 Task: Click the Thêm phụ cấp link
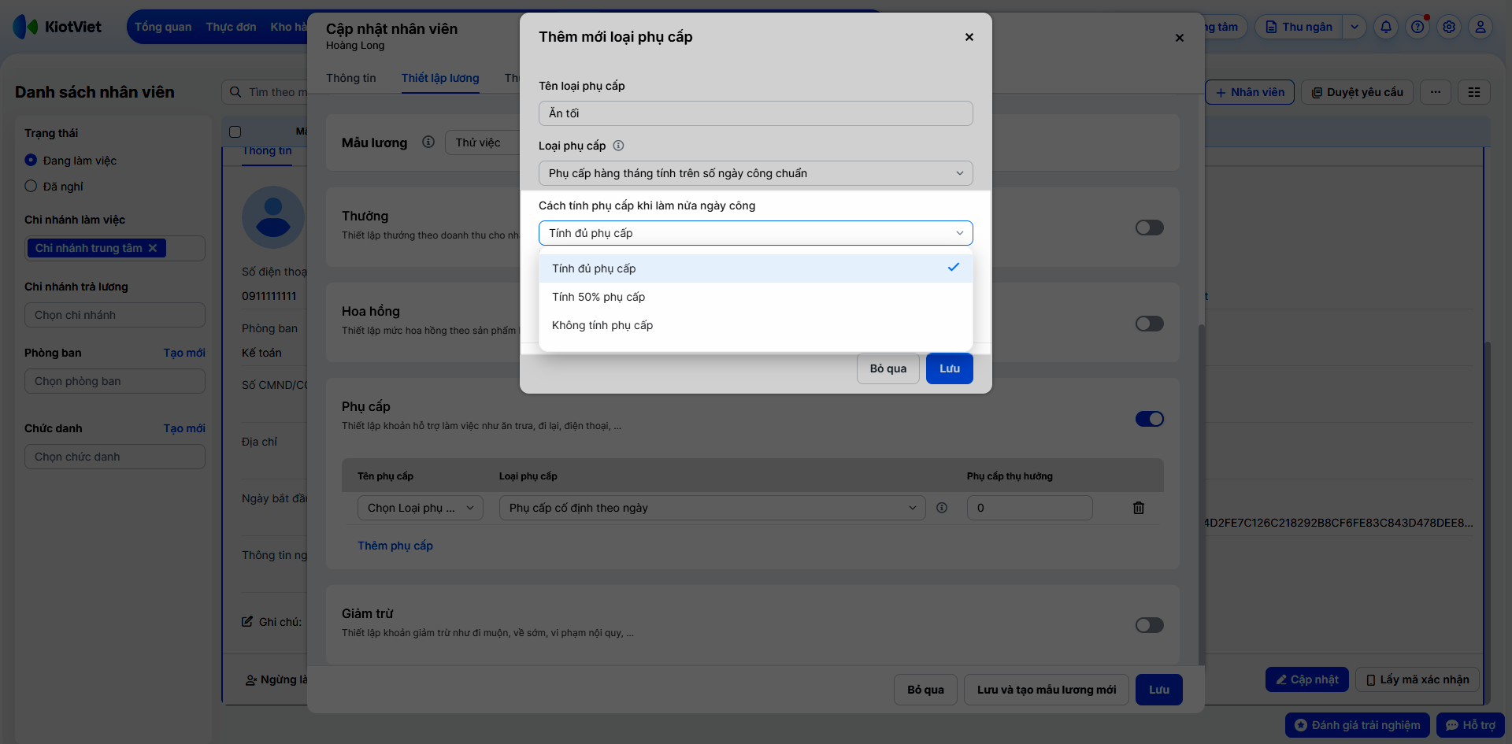coord(395,546)
